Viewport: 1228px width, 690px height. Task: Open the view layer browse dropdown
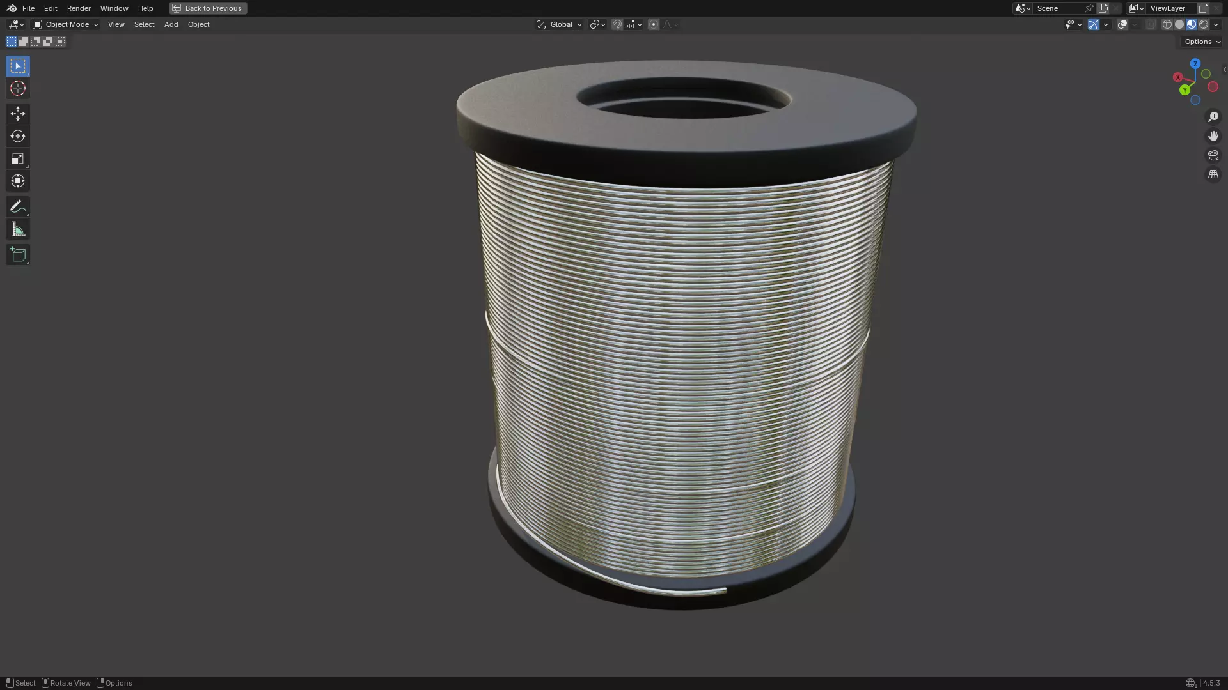click(1137, 8)
